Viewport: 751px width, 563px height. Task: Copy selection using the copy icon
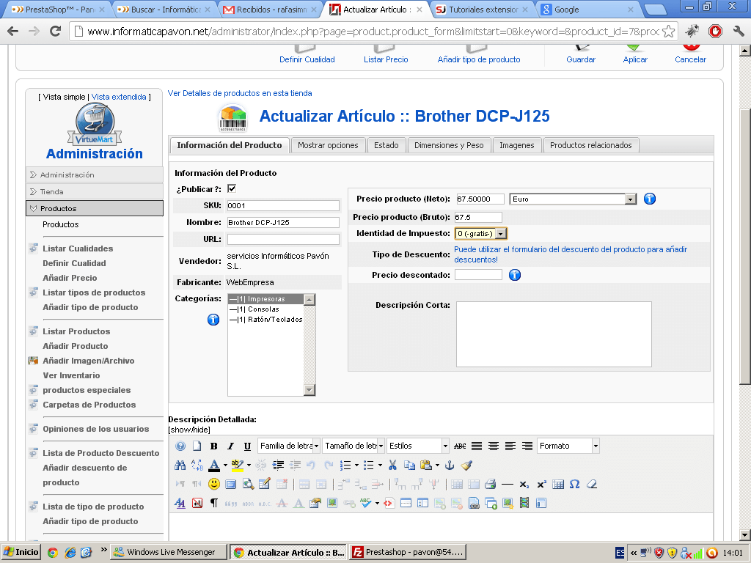(x=409, y=465)
